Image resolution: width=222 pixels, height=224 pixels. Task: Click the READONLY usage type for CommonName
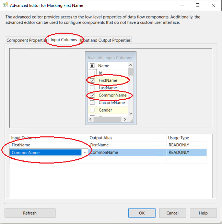179,153
